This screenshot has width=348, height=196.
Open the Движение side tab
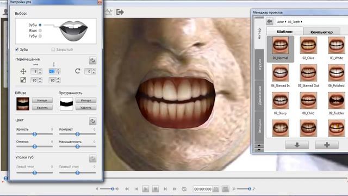point(259,96)
